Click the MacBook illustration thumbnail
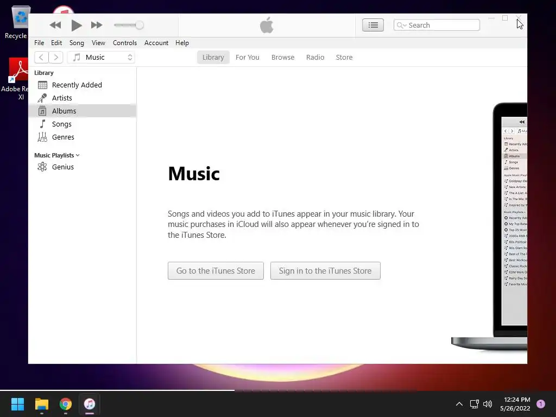This screenshot has width=556, height=417. tap(489, 227)
